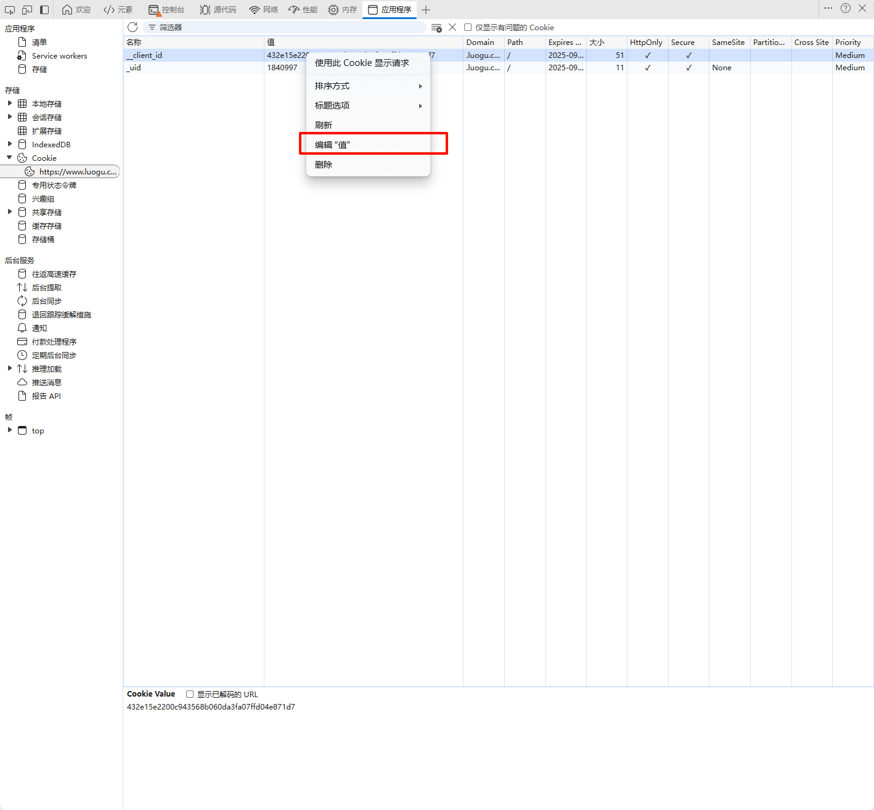The image size is (874, 810).
Task: Click the clear all cookies icon
Action: (436, 28)
